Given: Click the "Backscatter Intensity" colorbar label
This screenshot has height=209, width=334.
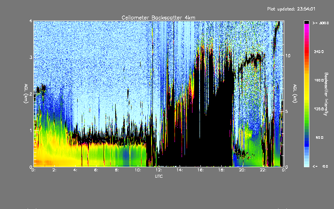Looking at the screenshot, I should (326, 94).
